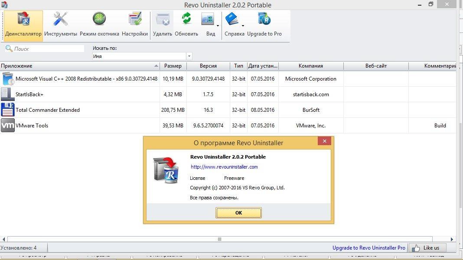The width and height of the screenshot is (463, 260).
Task: Minimize the Revo Uninstaller window
Action: pyautogui.click(x=420, y=4)
